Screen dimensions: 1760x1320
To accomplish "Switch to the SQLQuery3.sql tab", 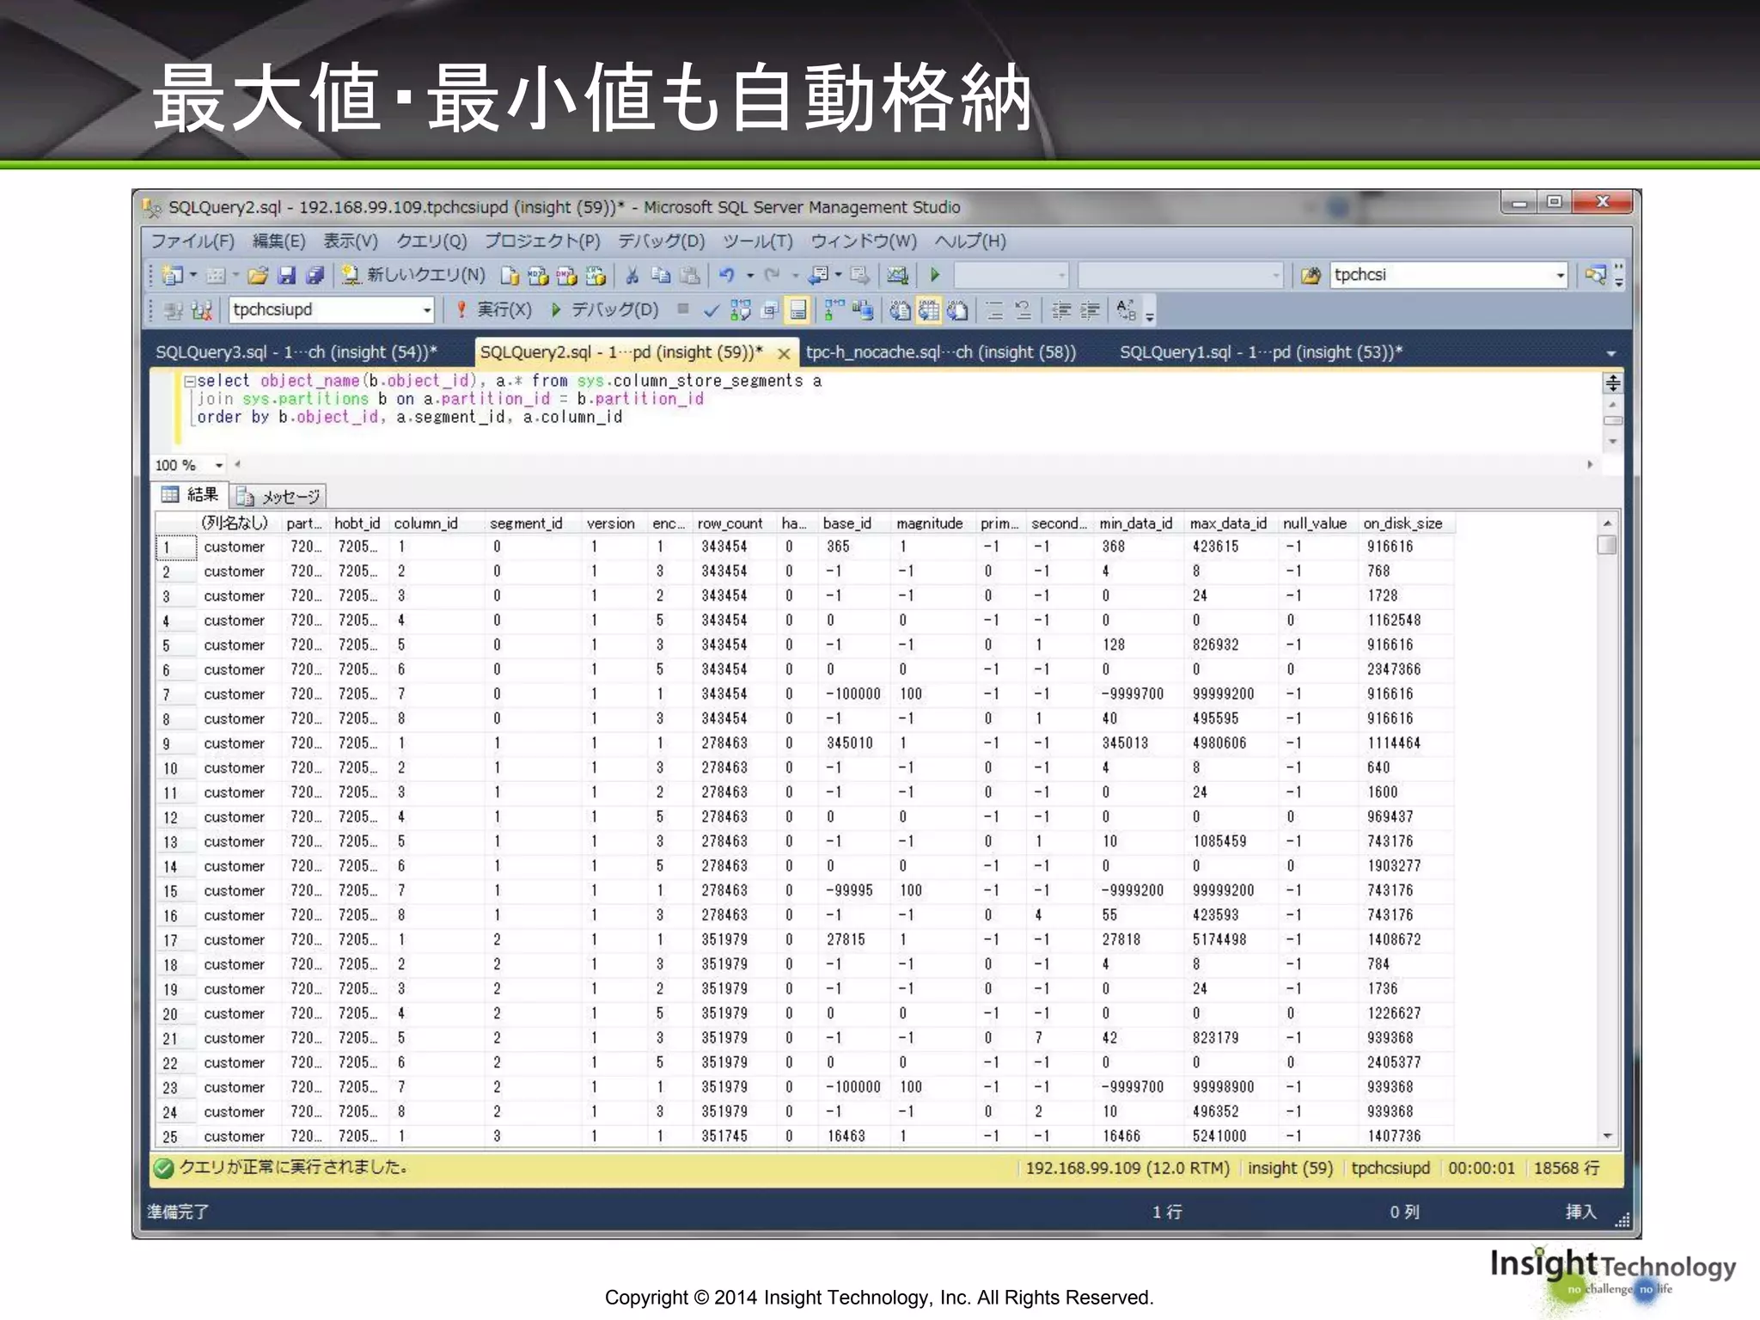I will coord(296,352).
